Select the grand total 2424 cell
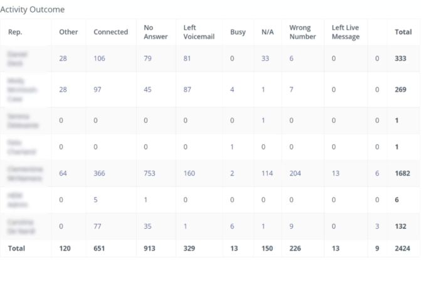Image resolution: width=439 pixels, height=282 pixels. pos(403,248)
